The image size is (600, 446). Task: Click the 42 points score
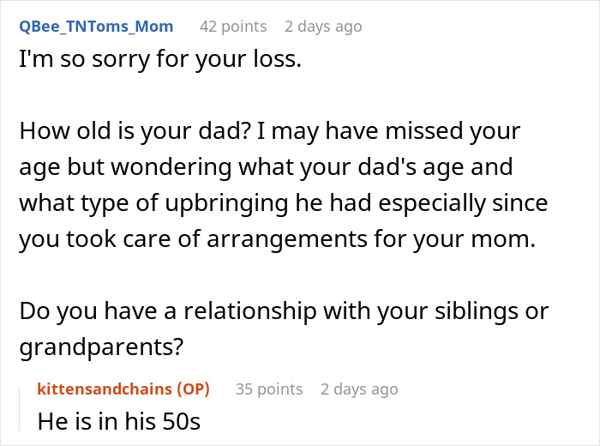coord(233,27)
